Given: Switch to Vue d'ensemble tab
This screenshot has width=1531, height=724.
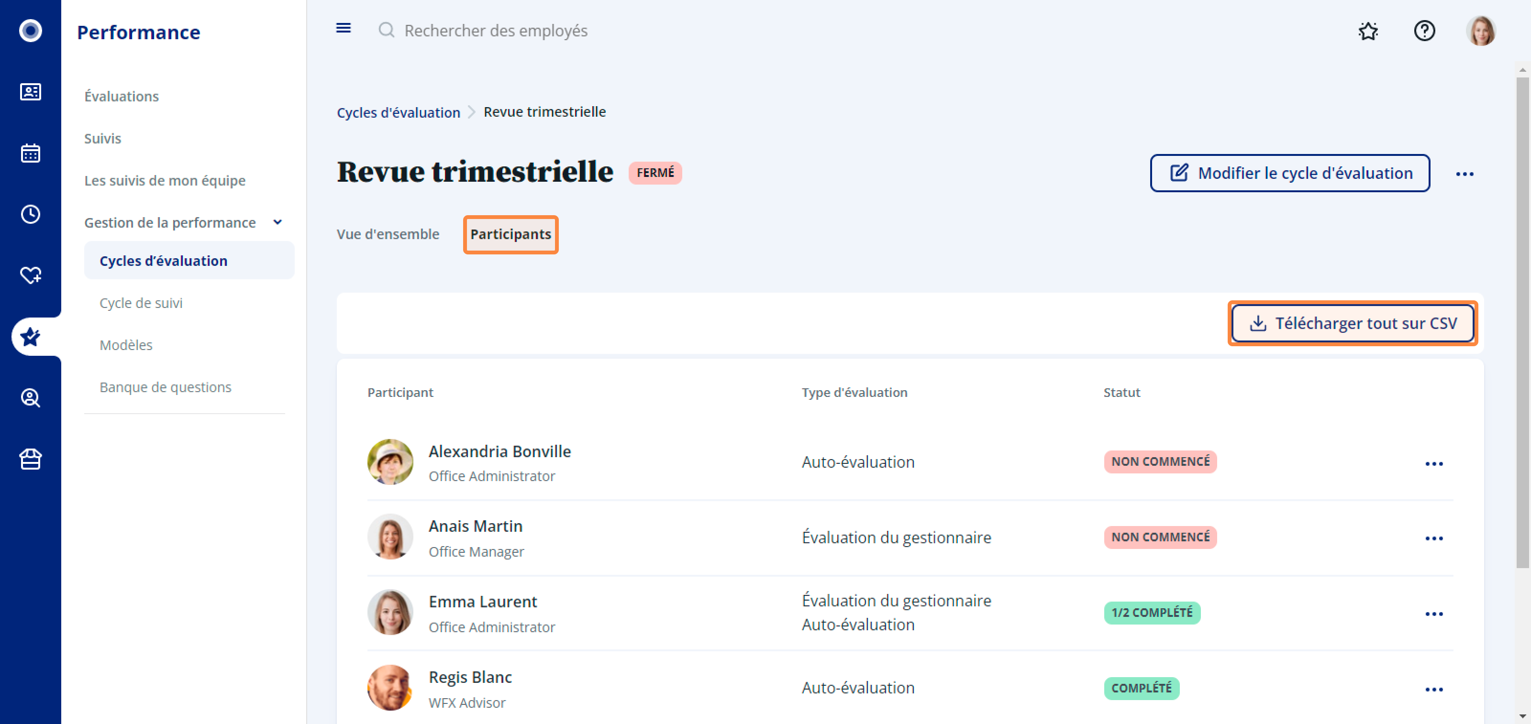Looking at the screenshot, I should pyautogui.click(x=388, y=234).
